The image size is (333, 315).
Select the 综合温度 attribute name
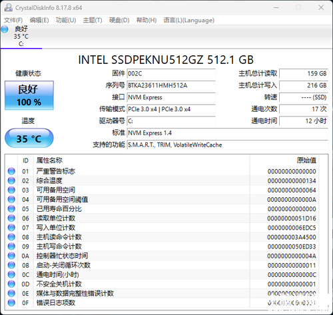point(49,180)
